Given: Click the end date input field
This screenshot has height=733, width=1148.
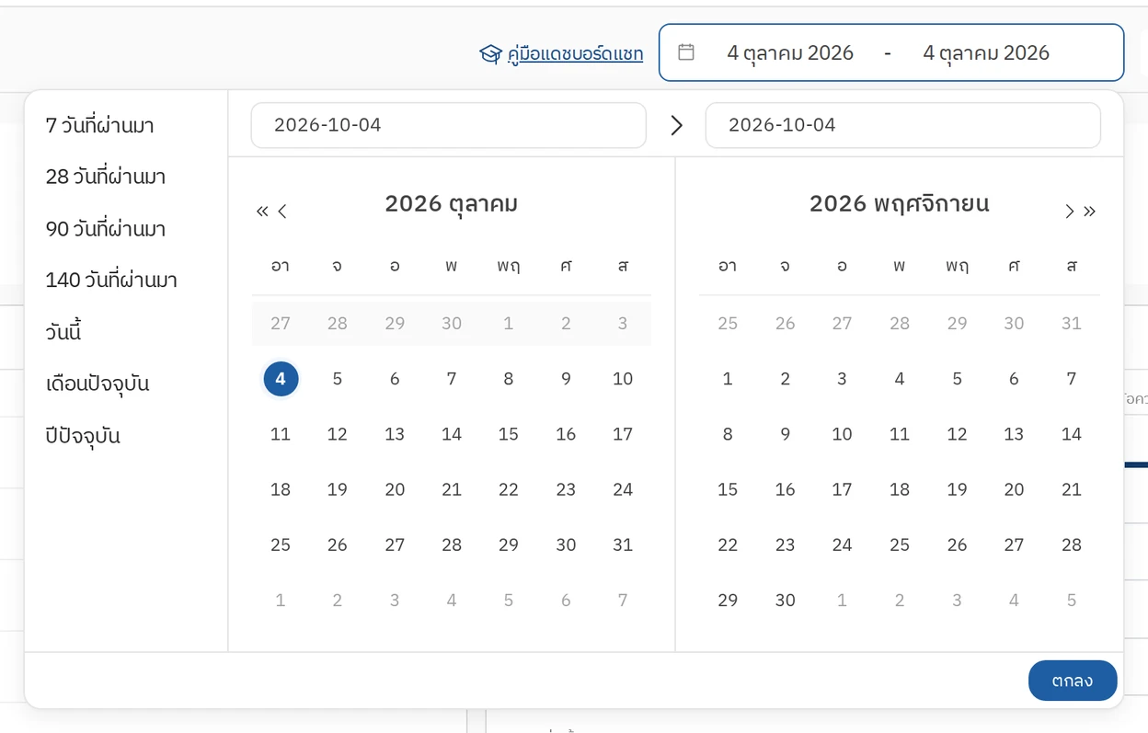Looking at the screenshot, I should pos(903,125).
